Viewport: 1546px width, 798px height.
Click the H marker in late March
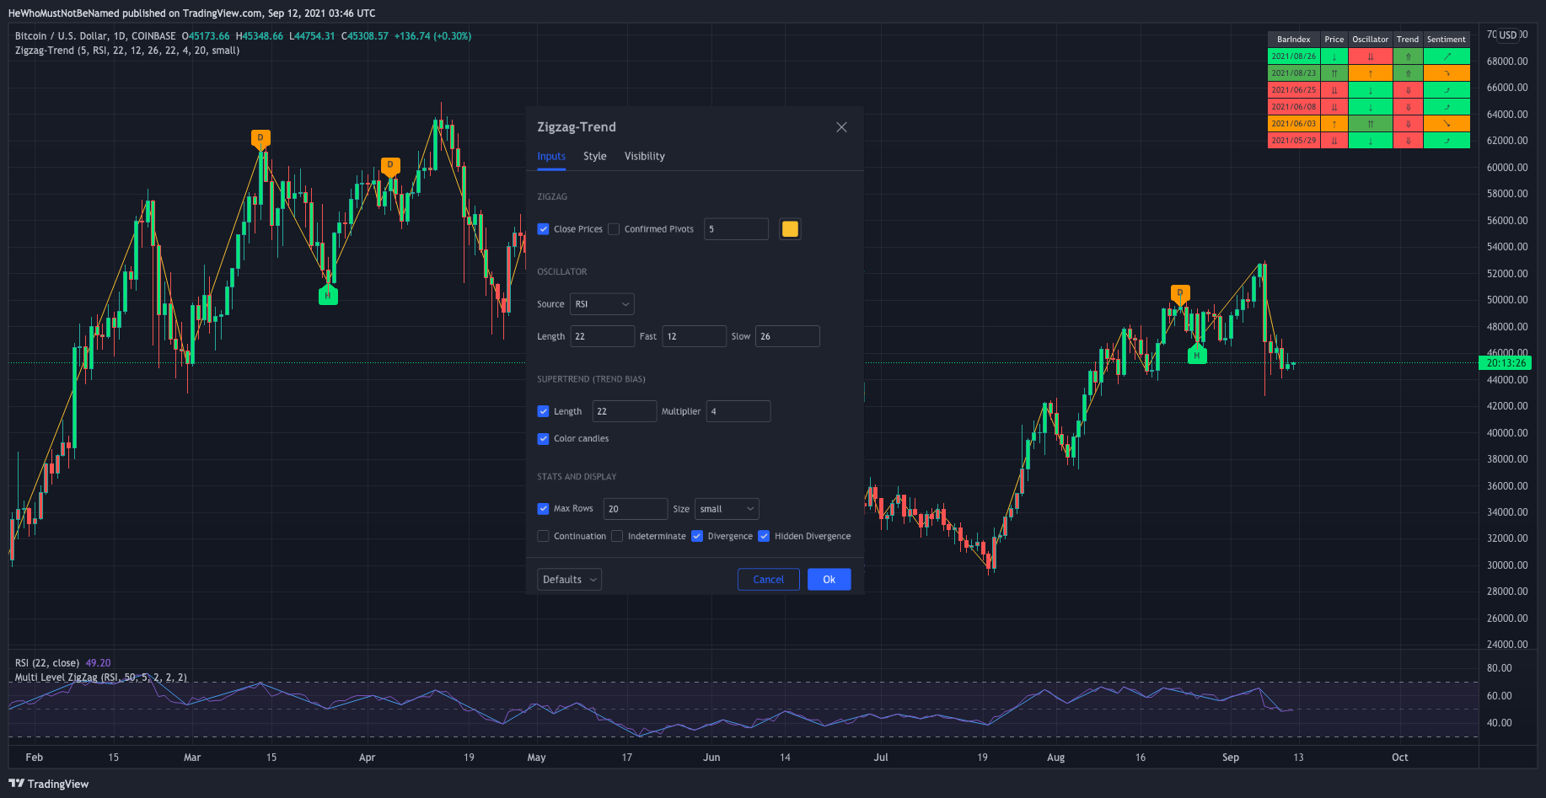click(328, 295)
